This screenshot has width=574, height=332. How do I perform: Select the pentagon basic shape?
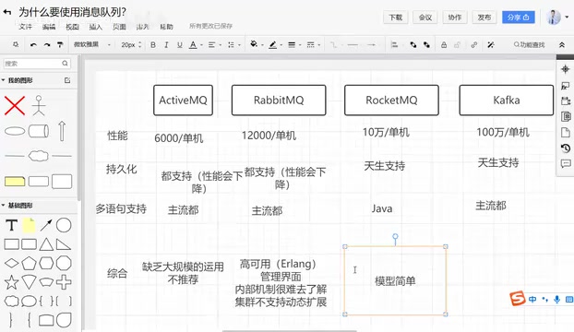(x=29, y=263)
